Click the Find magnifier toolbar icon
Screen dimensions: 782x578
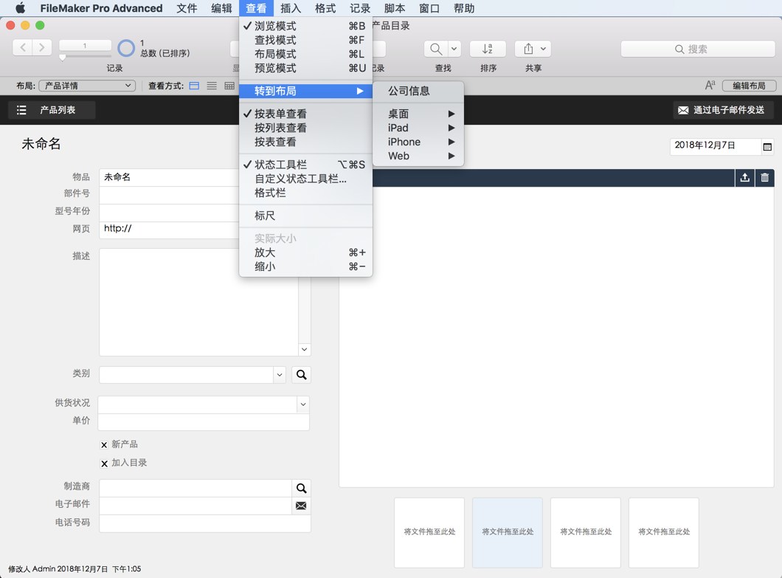pyautogui.click(x=436, y=49)
